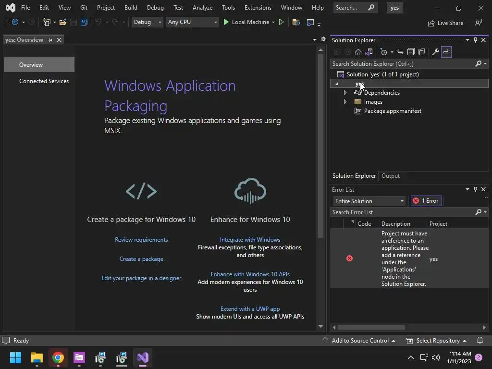Click the overview page vertical scrollbar
The image size is (492, 369).
tap(320, 145)
